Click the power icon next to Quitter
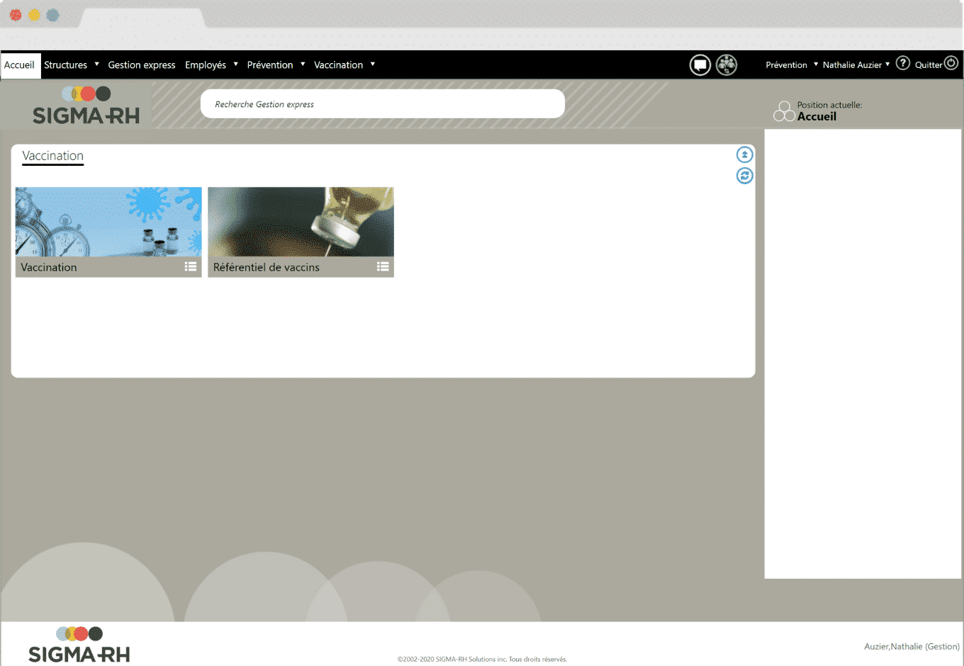This screenshot has width=964, height=666. pos(951,63)
